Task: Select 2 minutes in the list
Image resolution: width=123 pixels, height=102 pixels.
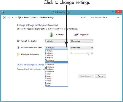Action: (x=56, y=53)
